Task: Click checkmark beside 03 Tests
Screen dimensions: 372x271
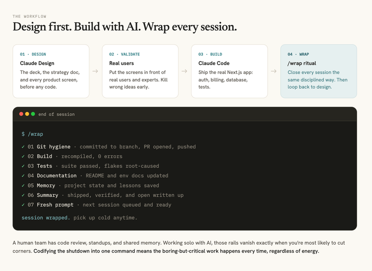Action: [x=23, y=166]
